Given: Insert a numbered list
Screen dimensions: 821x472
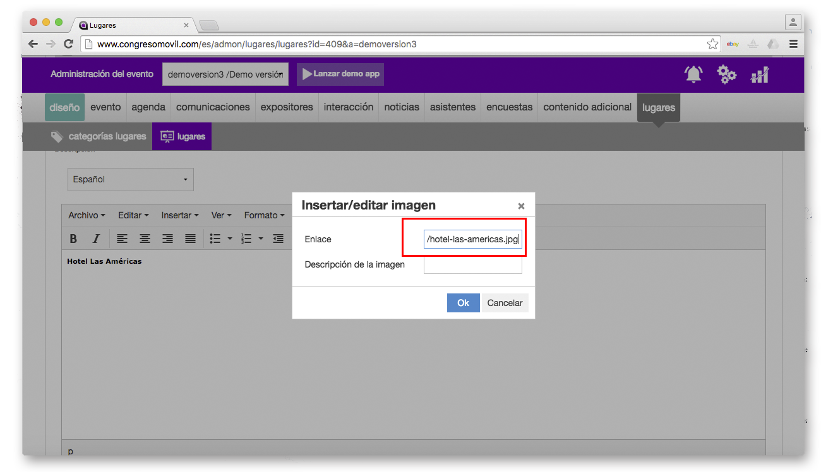Looking at the screenshot, I should pyautogui.click(x=246, y=239).
